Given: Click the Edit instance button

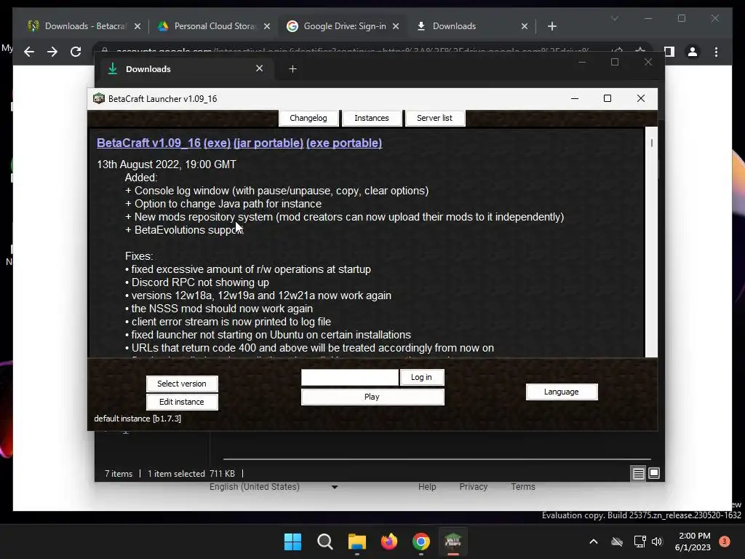Looking at the screenshot, I should point(182,402).
